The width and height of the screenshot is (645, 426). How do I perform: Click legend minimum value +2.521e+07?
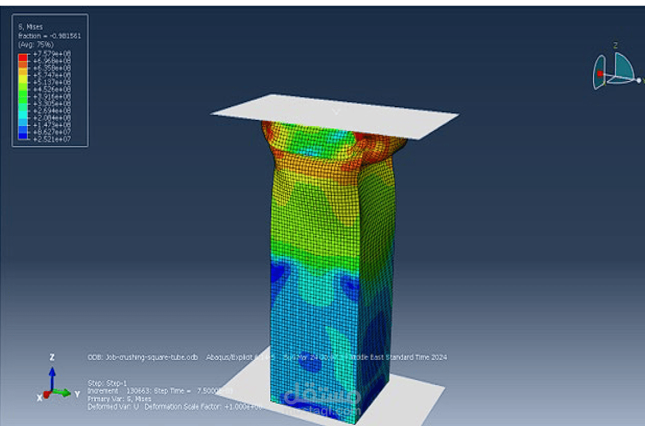point(52,139)
